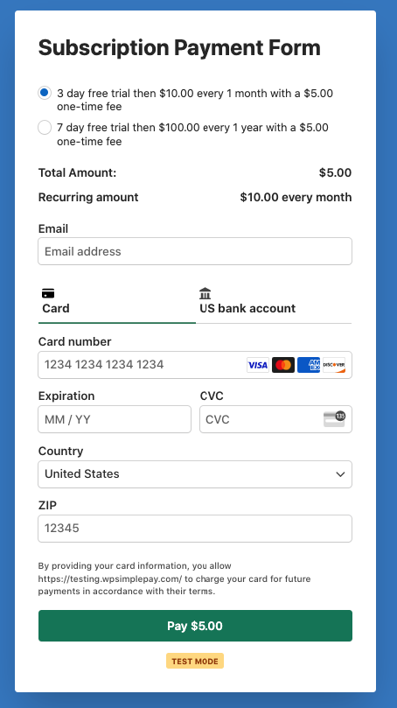This screenshot has height=708, width=397.
Task: Click the MM / YY expiration field
Action: tap(115, 419)
